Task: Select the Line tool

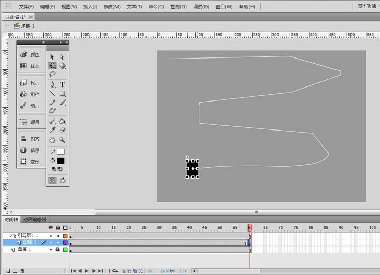Action: coord(52,94)
